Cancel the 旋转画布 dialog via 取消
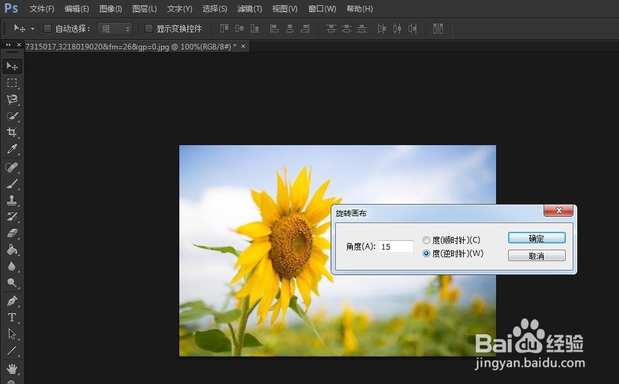 [536, 255]
